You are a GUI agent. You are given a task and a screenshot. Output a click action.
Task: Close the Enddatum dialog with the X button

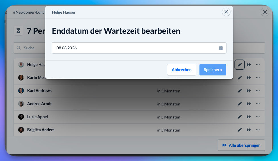tap(226, 12)
